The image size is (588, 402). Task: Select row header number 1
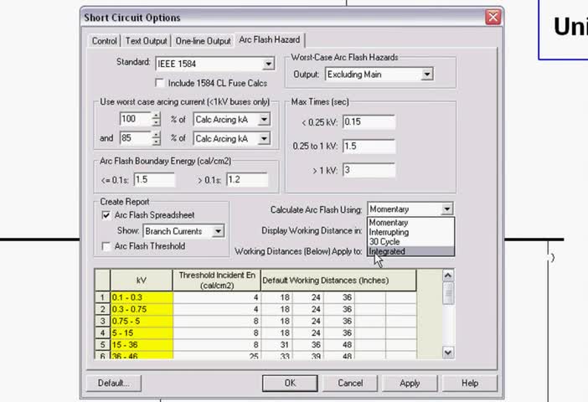102,297
